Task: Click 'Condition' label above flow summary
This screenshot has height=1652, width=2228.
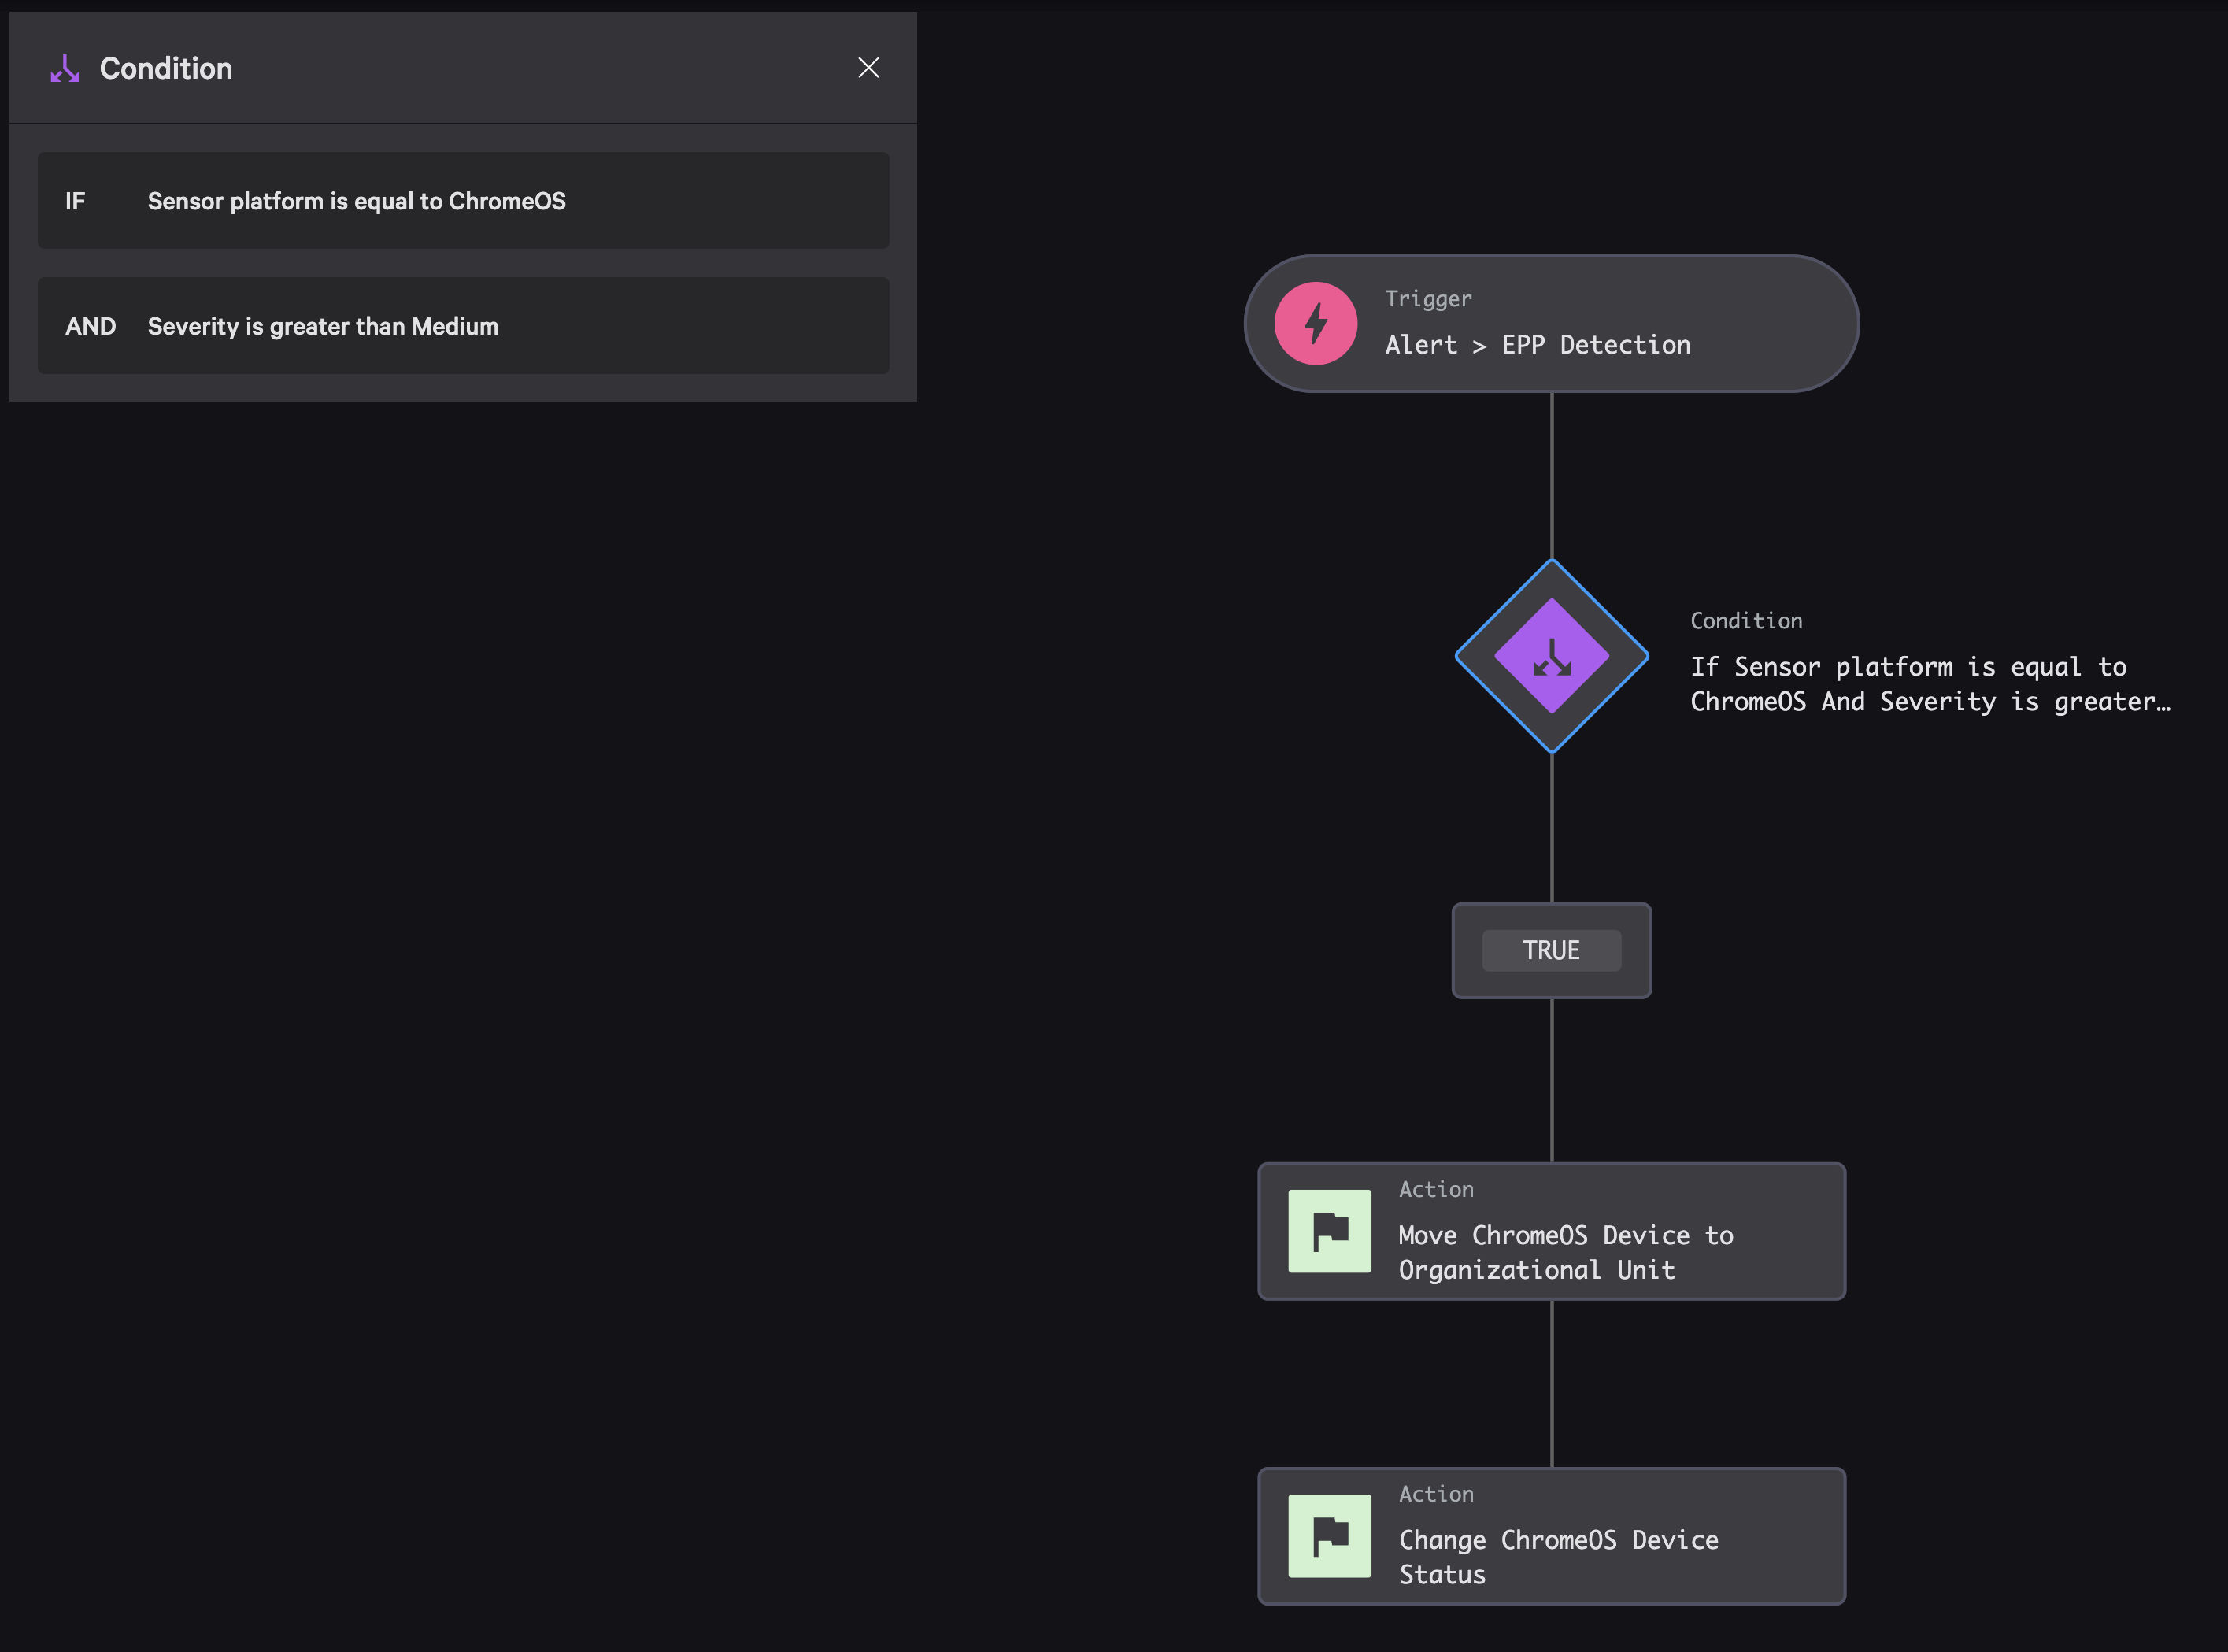Action: click(1746, 621)
